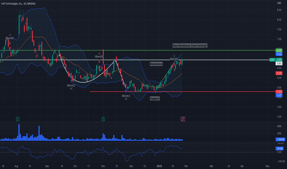Image resolution: width=287 pixels, height=169 pixels.
Task: Click the Sep label on time axis
Action: point(47,166)
